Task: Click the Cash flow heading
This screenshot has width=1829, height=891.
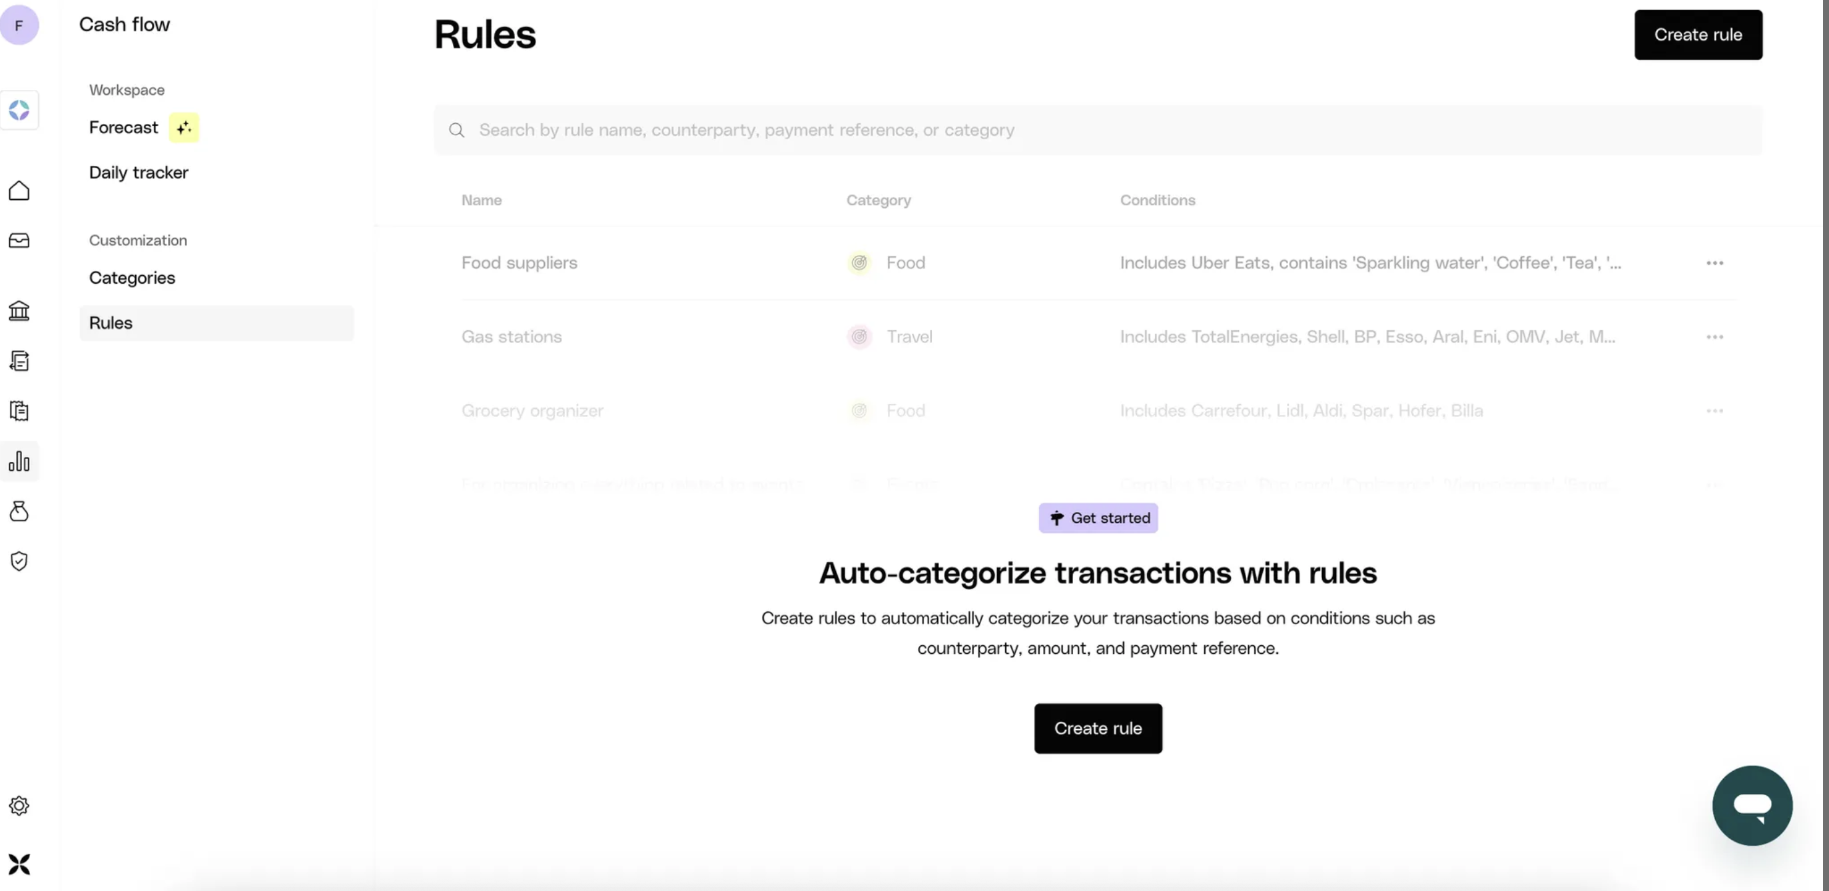Action: click(125, 25)
